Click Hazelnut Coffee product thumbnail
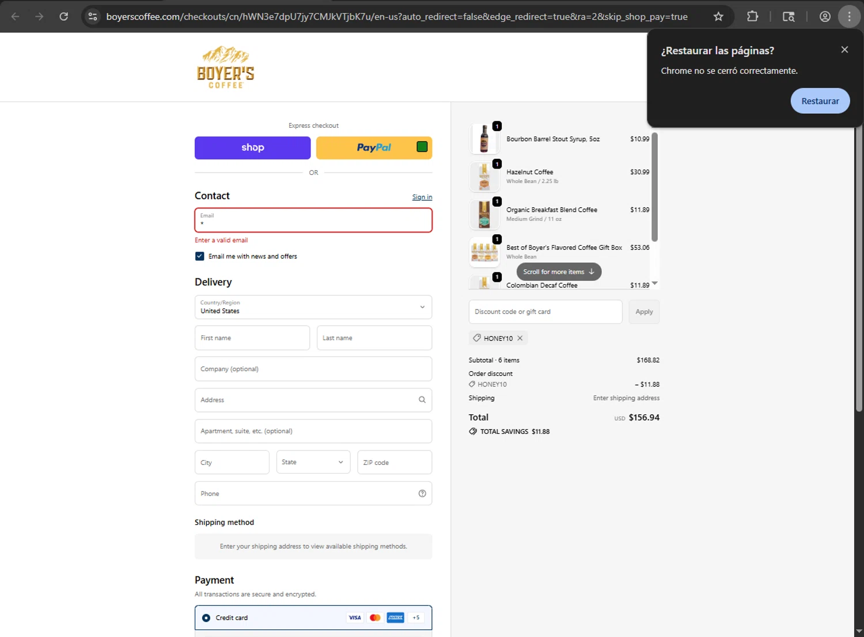 tap(484, 177)
